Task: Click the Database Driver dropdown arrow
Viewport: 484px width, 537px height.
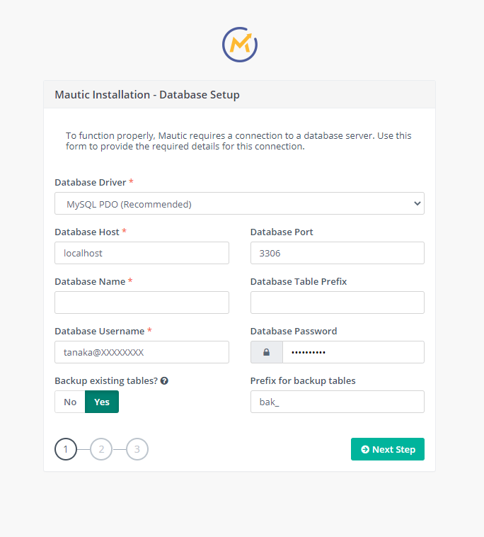Action: [x=416, y=204]
